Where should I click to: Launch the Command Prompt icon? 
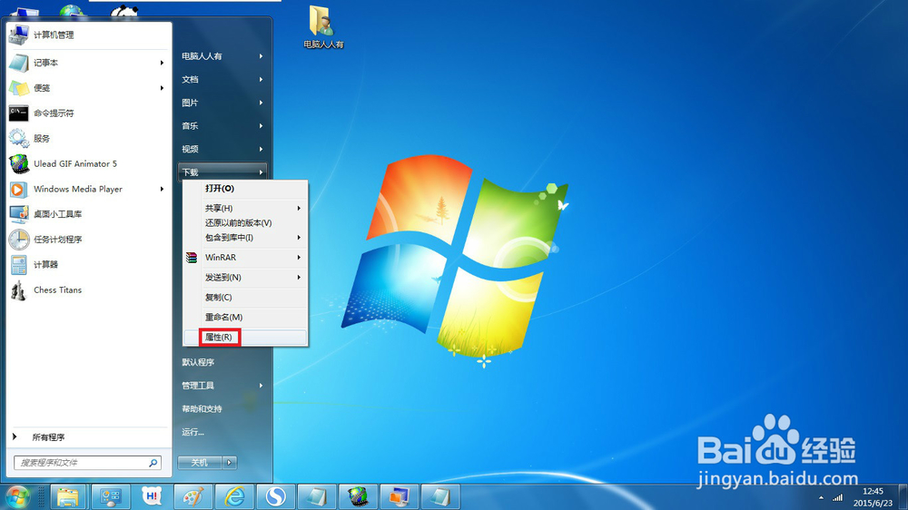pos(18,113)
